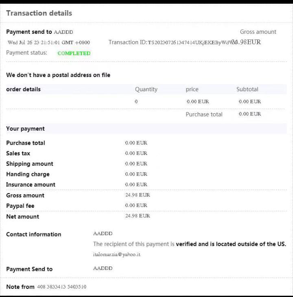Click the order details header label
Screen dimensions: 293x297
(x=23, y=89)
